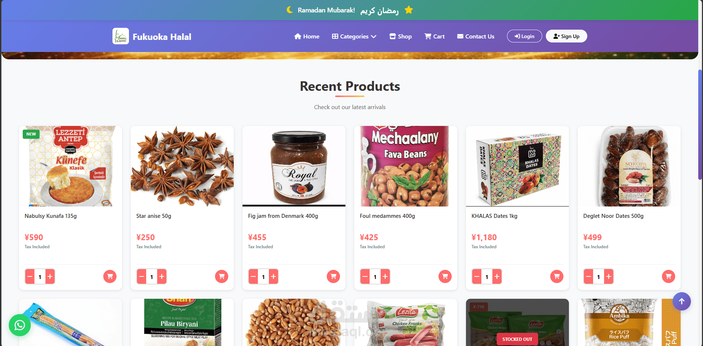Add Fig jam from Denmark to cart
The height and width of the screenshot is (346, 703).
pyautogui.click(x=333, y=276)
